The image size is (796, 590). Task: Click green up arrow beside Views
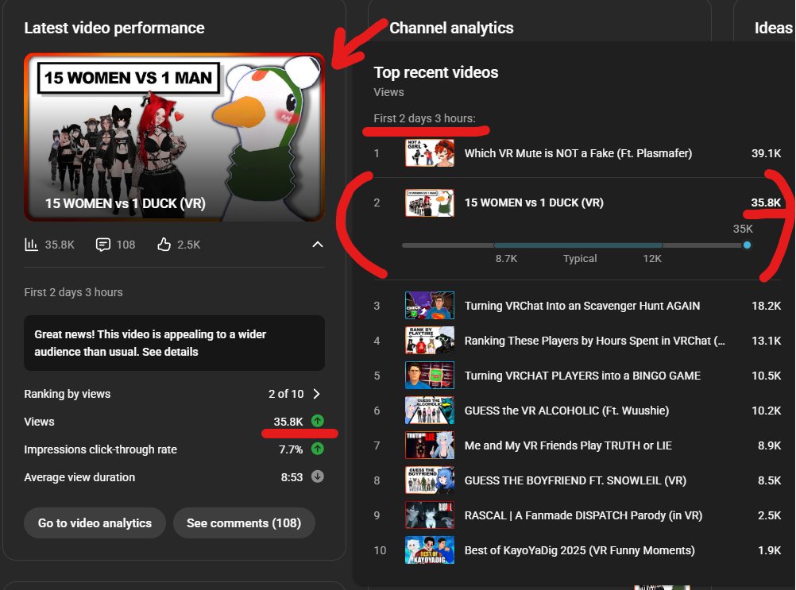tap(317, 421)
